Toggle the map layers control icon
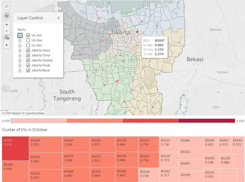 point(7,15)
